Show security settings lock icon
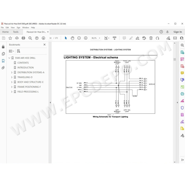 [x=3, y=47]
